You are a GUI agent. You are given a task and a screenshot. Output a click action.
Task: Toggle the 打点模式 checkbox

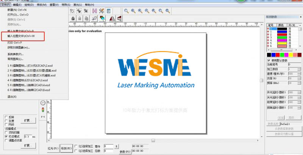point(6,136)
